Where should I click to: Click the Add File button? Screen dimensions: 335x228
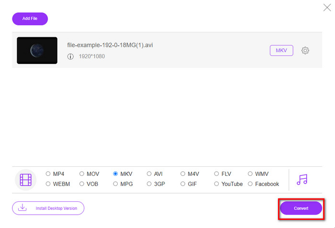point(30,19)
